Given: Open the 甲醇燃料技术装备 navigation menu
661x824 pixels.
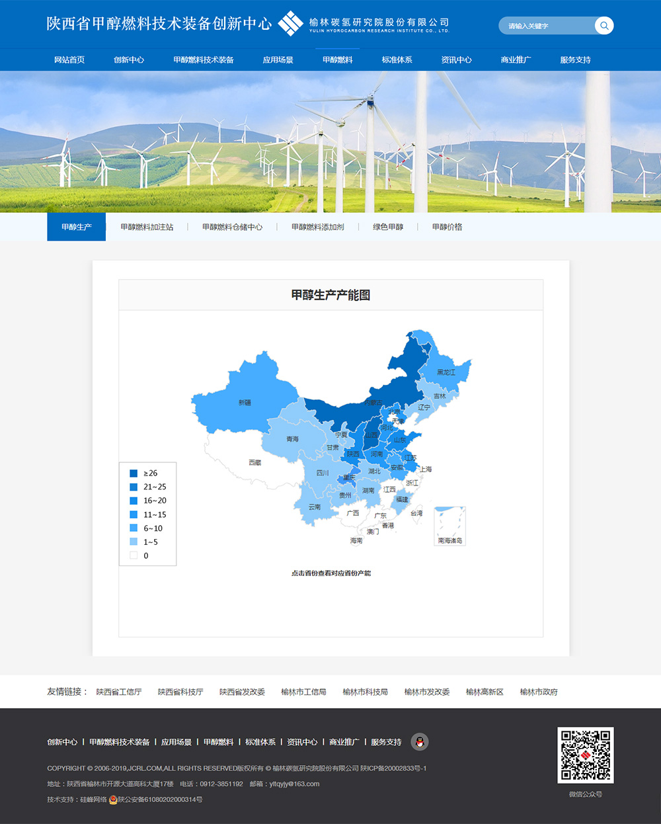Looking at the screenshot, I should click(x=204, y=60).
